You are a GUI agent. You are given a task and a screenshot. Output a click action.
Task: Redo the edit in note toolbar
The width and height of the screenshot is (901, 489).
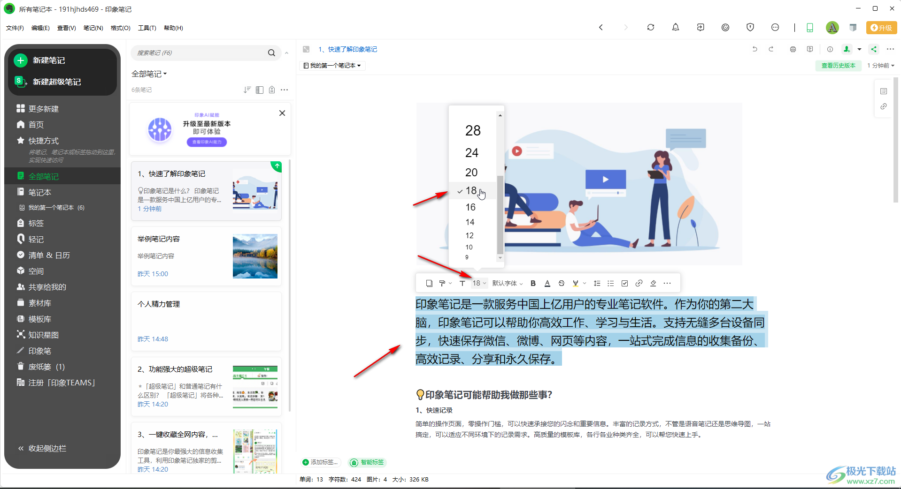pos(771,49)
